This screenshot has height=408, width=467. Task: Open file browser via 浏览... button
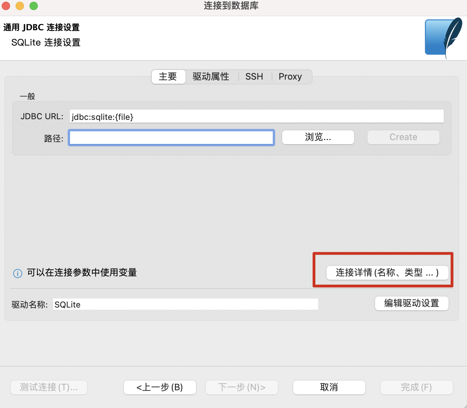(317, 137)
